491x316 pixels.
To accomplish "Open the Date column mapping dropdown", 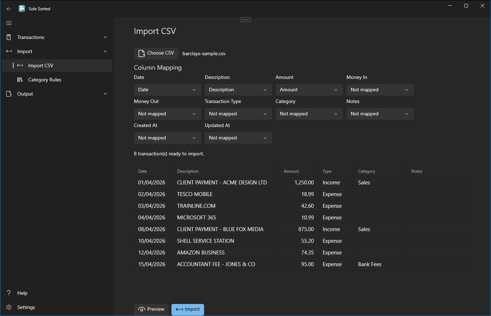I will click(x=168, y=90).
